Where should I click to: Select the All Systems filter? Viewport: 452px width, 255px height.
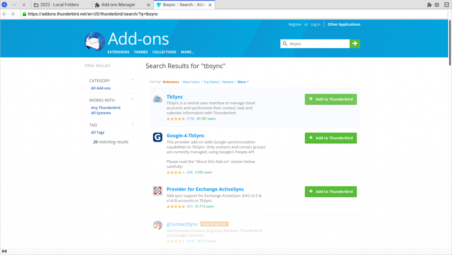(101, 113)
